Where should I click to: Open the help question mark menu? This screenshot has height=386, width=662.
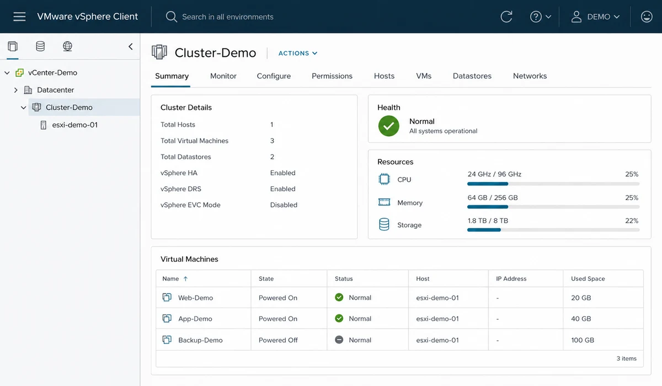[541, 17]
